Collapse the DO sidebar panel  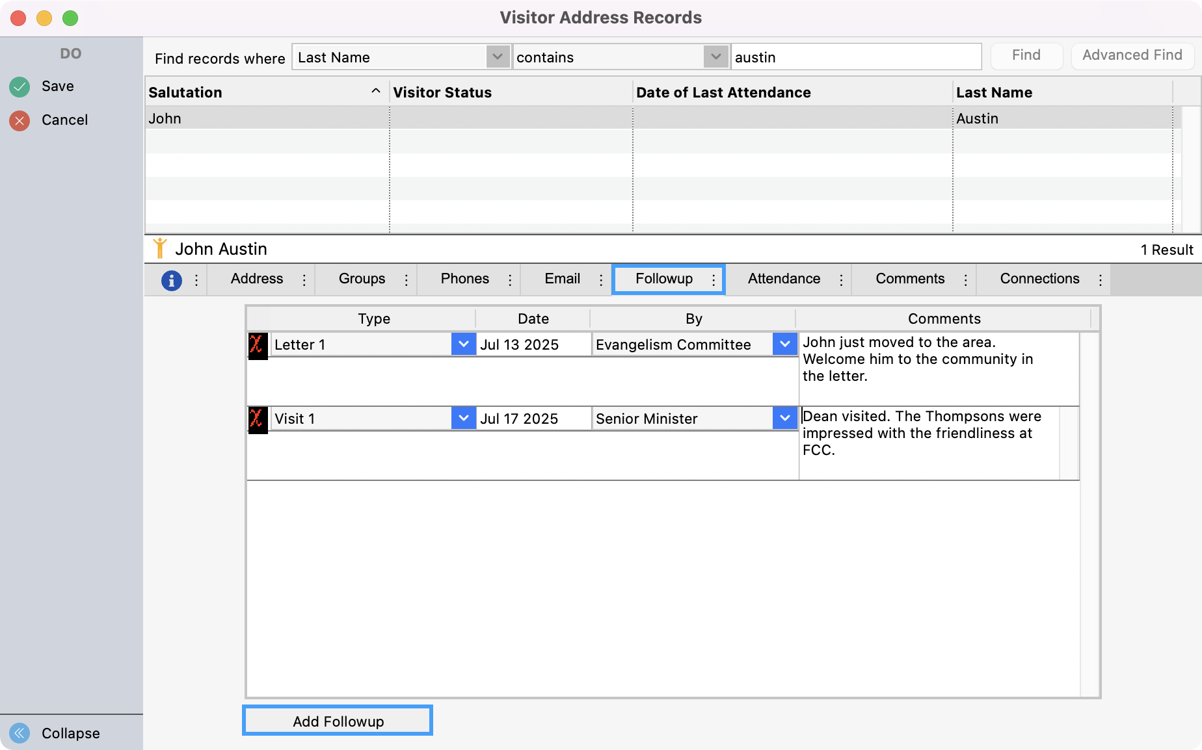pos(19,734)
